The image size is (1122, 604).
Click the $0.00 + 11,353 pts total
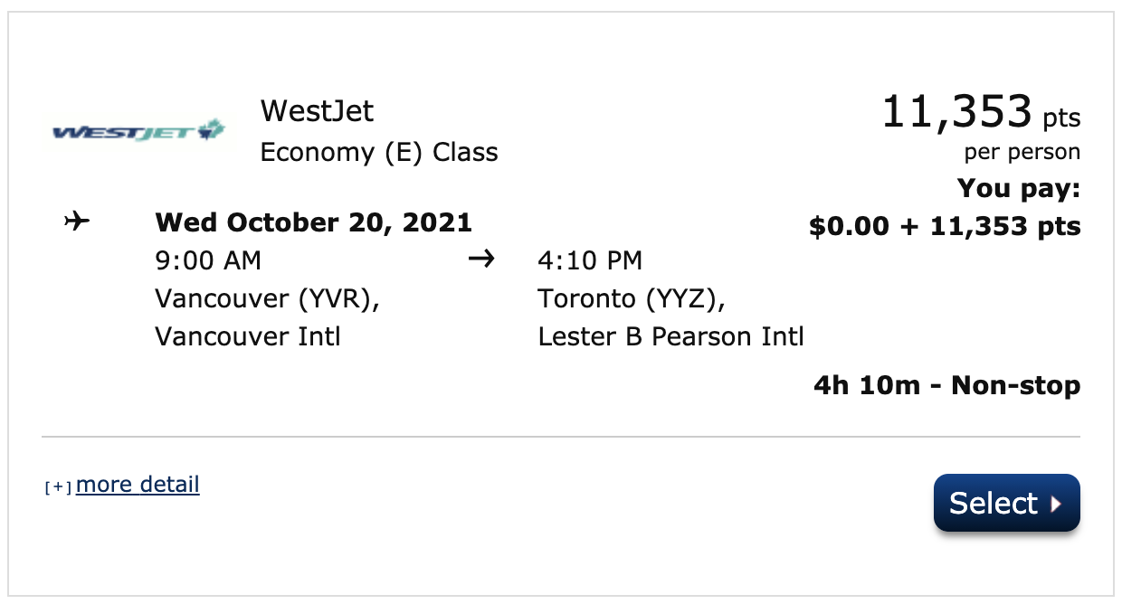tap(945, 226)
